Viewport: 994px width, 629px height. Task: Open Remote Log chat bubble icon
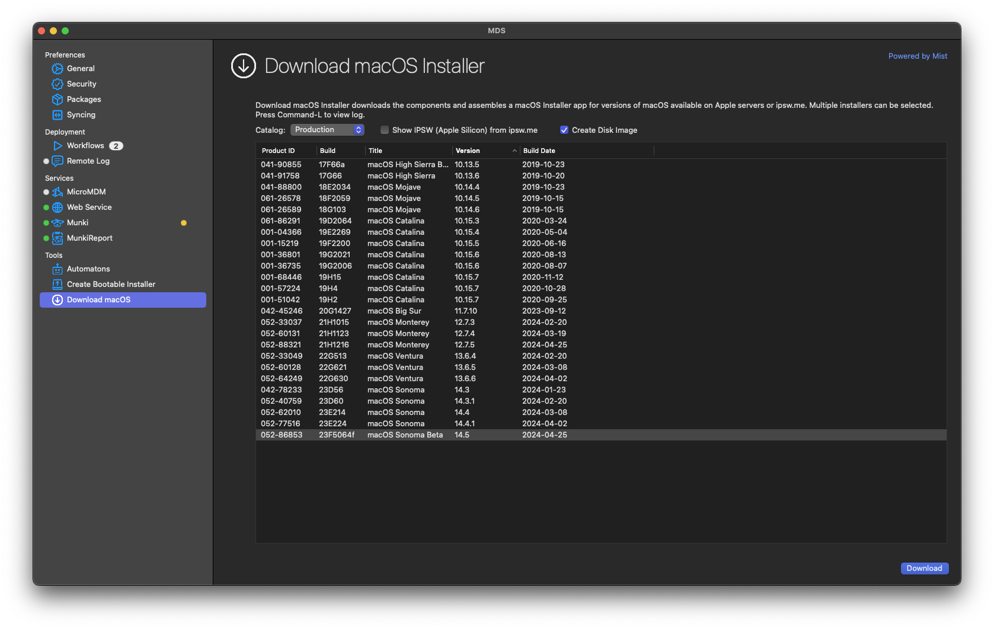click(x=57, y=161)
